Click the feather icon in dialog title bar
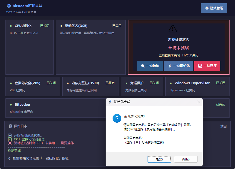Image resolution: width=235 pixels, height=169 pixels. point(110,102)
